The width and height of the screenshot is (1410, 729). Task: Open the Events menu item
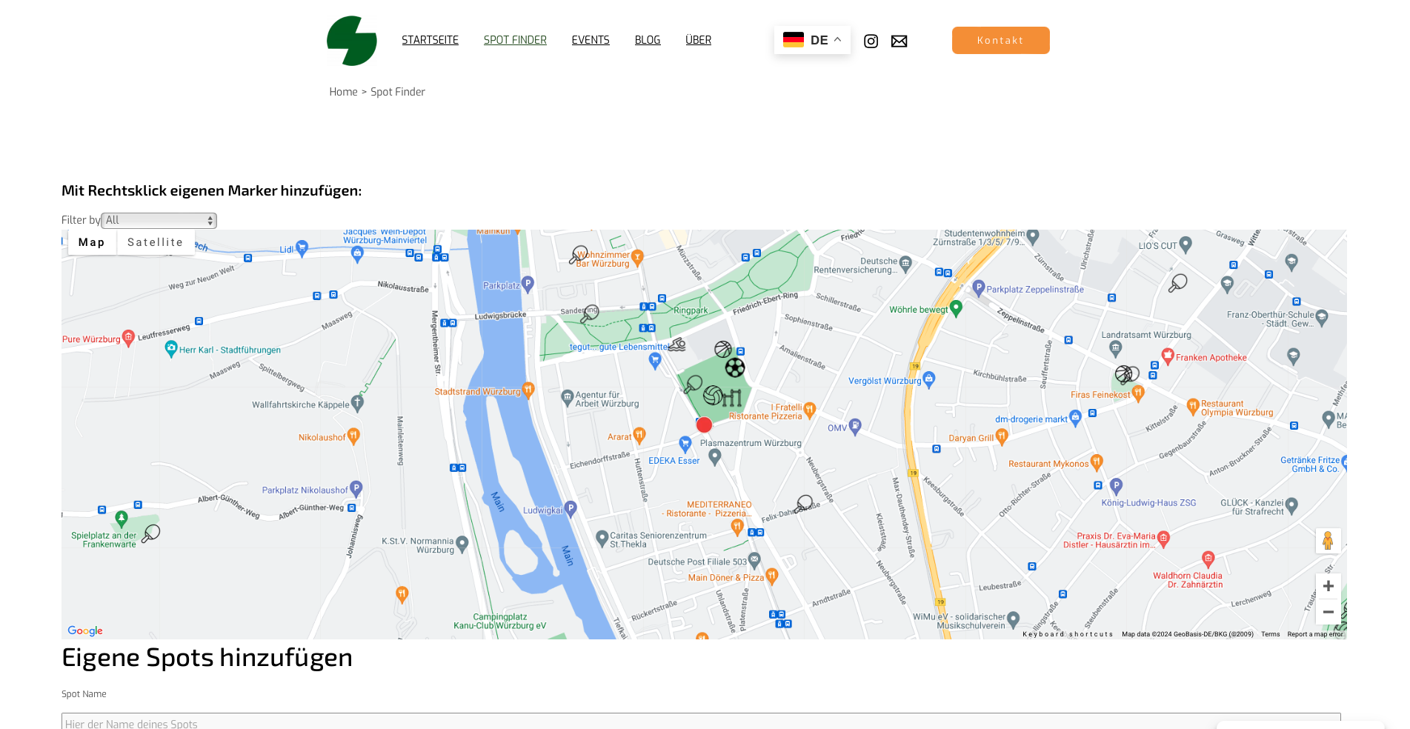(x=591, y=40)
